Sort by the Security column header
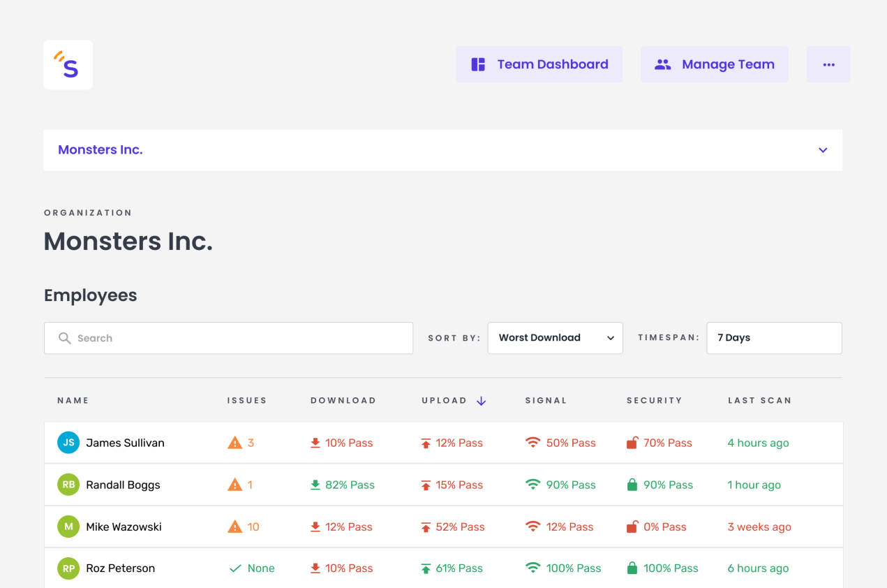Screen dimensions: 887x588 (654, 401)
